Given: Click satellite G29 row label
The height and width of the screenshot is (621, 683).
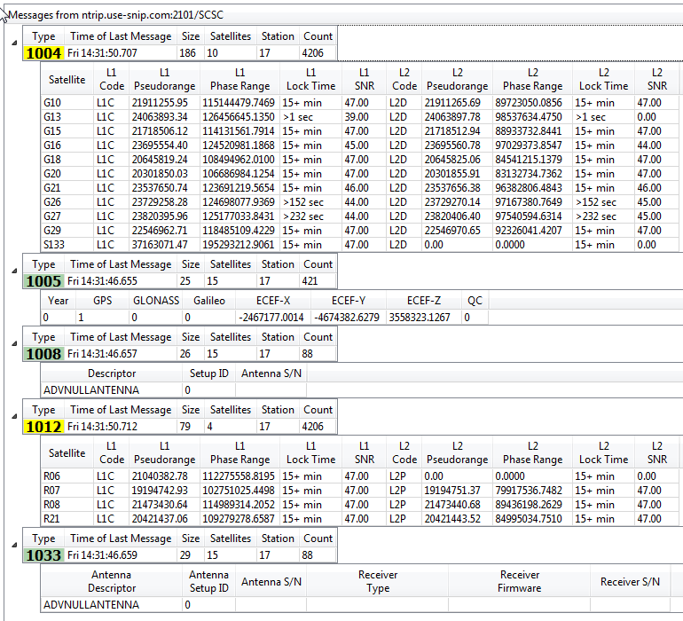Looking at the screenshot, I should tap(52, 230).
